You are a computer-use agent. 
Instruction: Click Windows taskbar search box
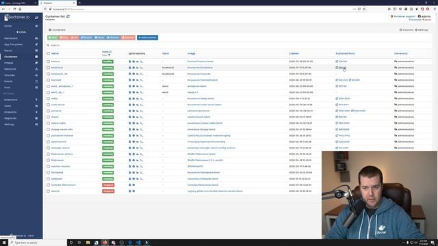38,243
